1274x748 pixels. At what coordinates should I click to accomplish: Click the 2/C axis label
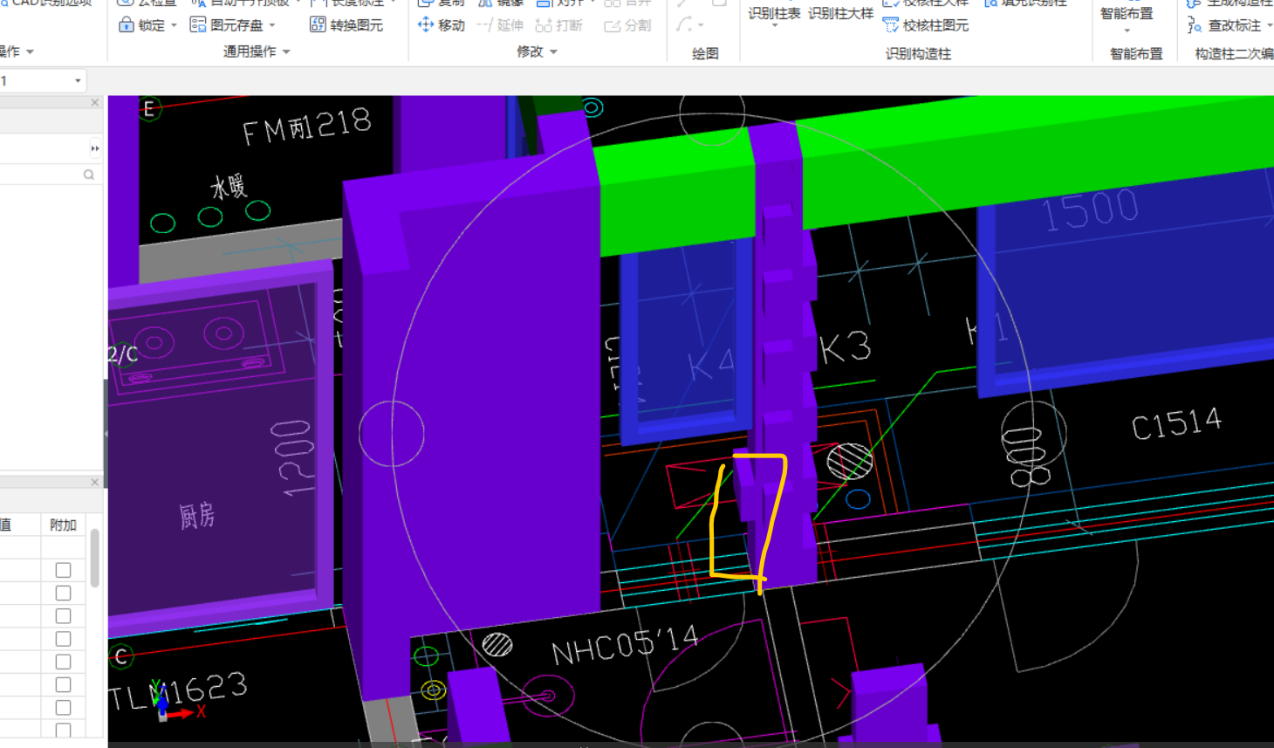pos(123,353)
